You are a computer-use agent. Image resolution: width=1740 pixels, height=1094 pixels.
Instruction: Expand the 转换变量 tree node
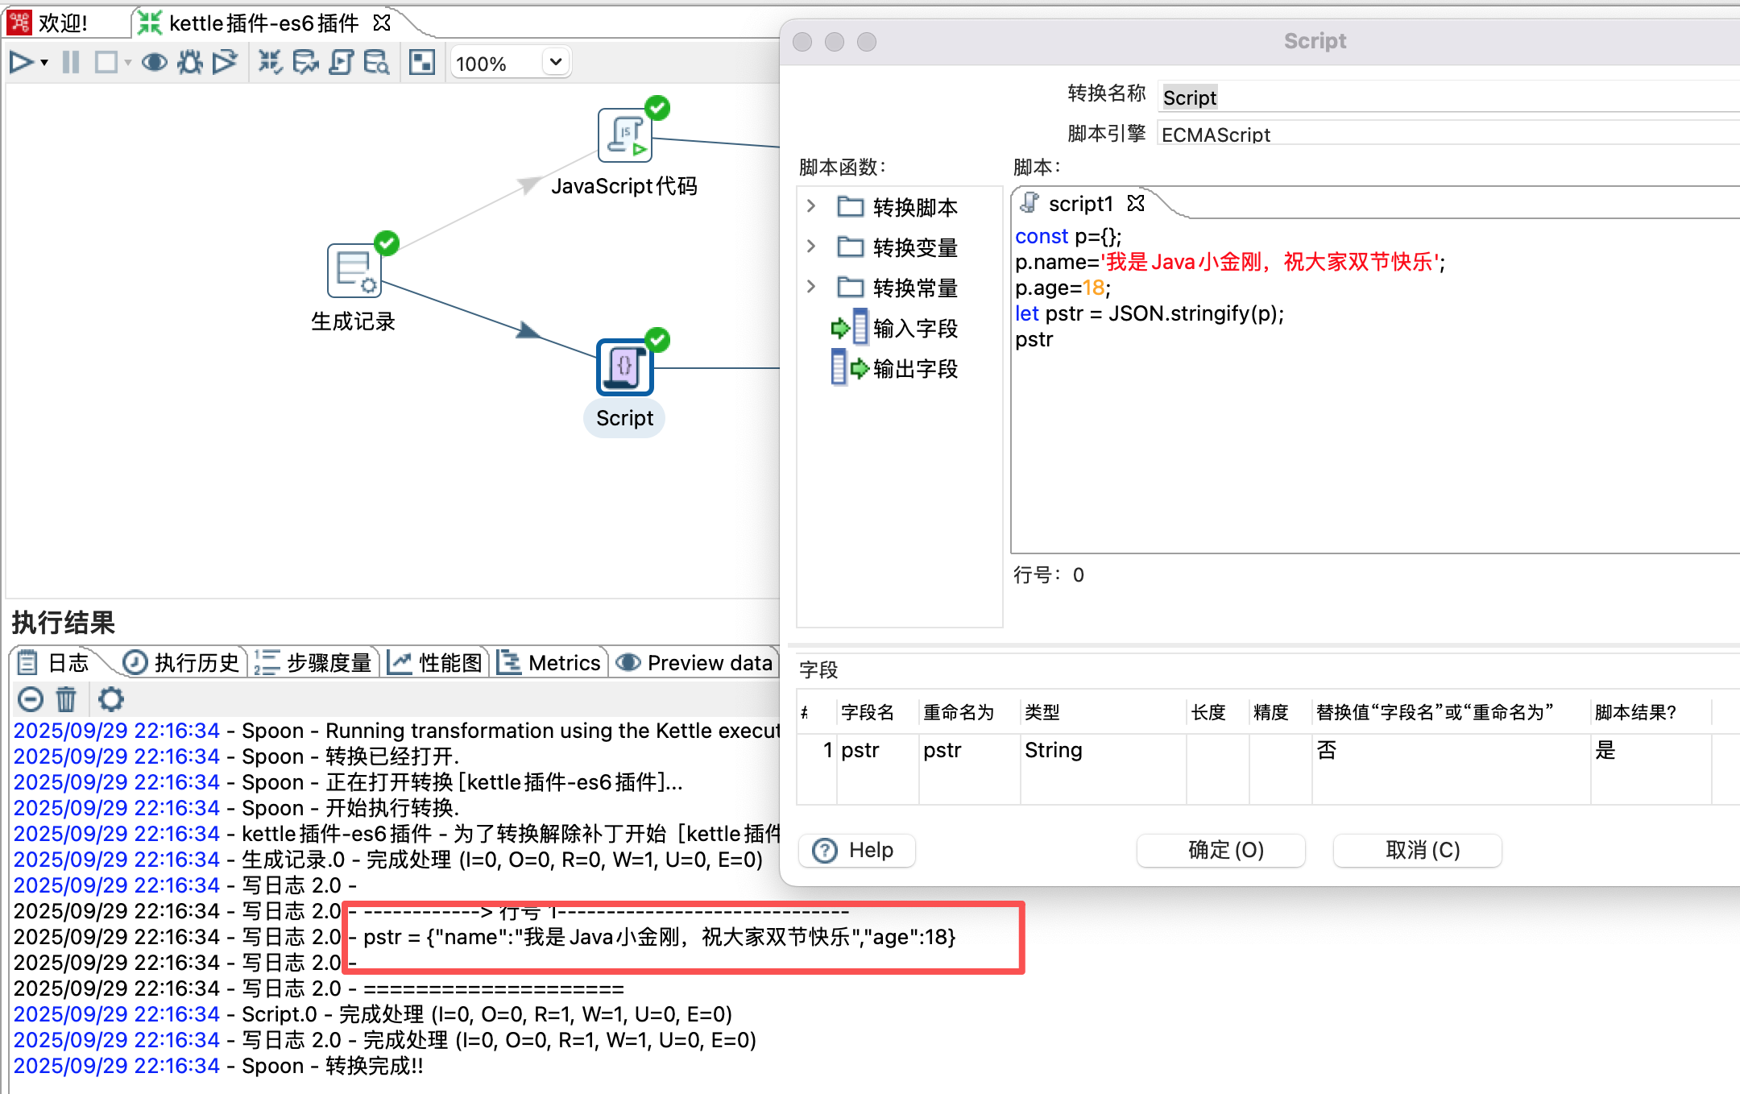pyautogui.click(x=811, y=247)
